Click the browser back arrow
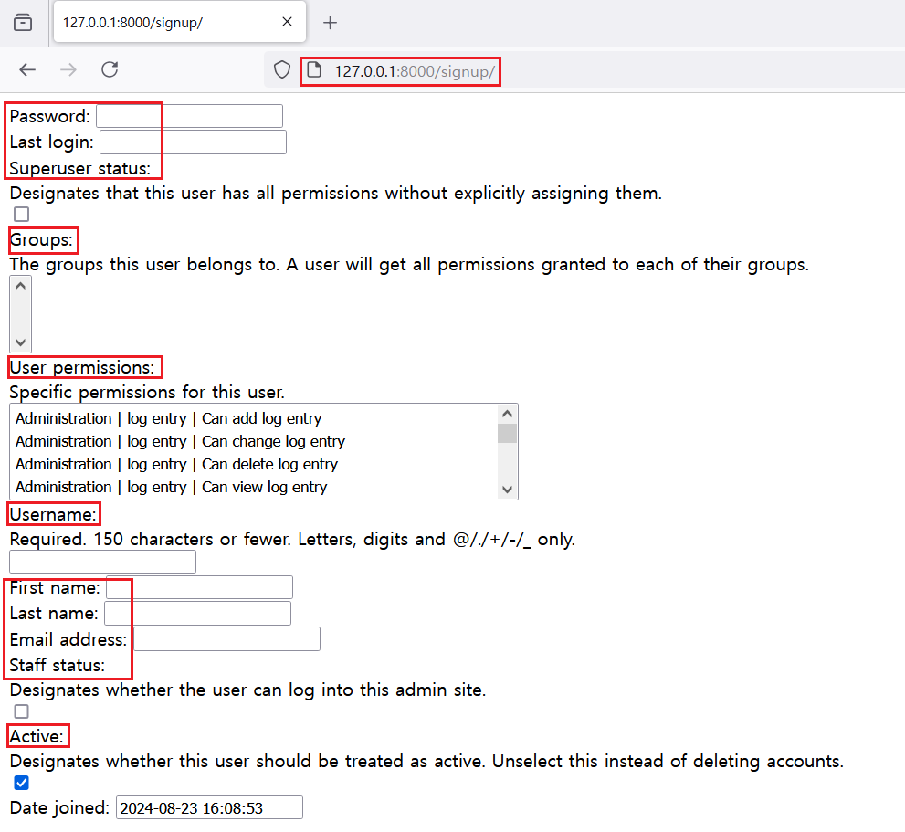This screenshot has width=905, height=832. click(x=27, y=70)
